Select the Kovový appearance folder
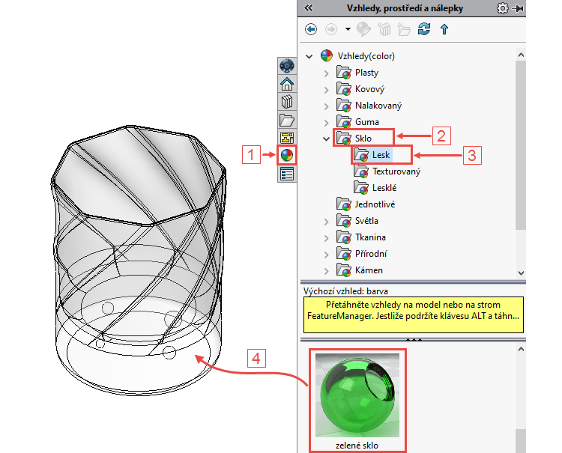This screenshot has height=453, width=562. coord(369,89)
